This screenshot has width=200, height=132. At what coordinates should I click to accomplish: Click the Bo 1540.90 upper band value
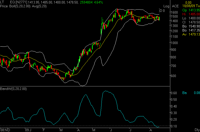(191, 26)
